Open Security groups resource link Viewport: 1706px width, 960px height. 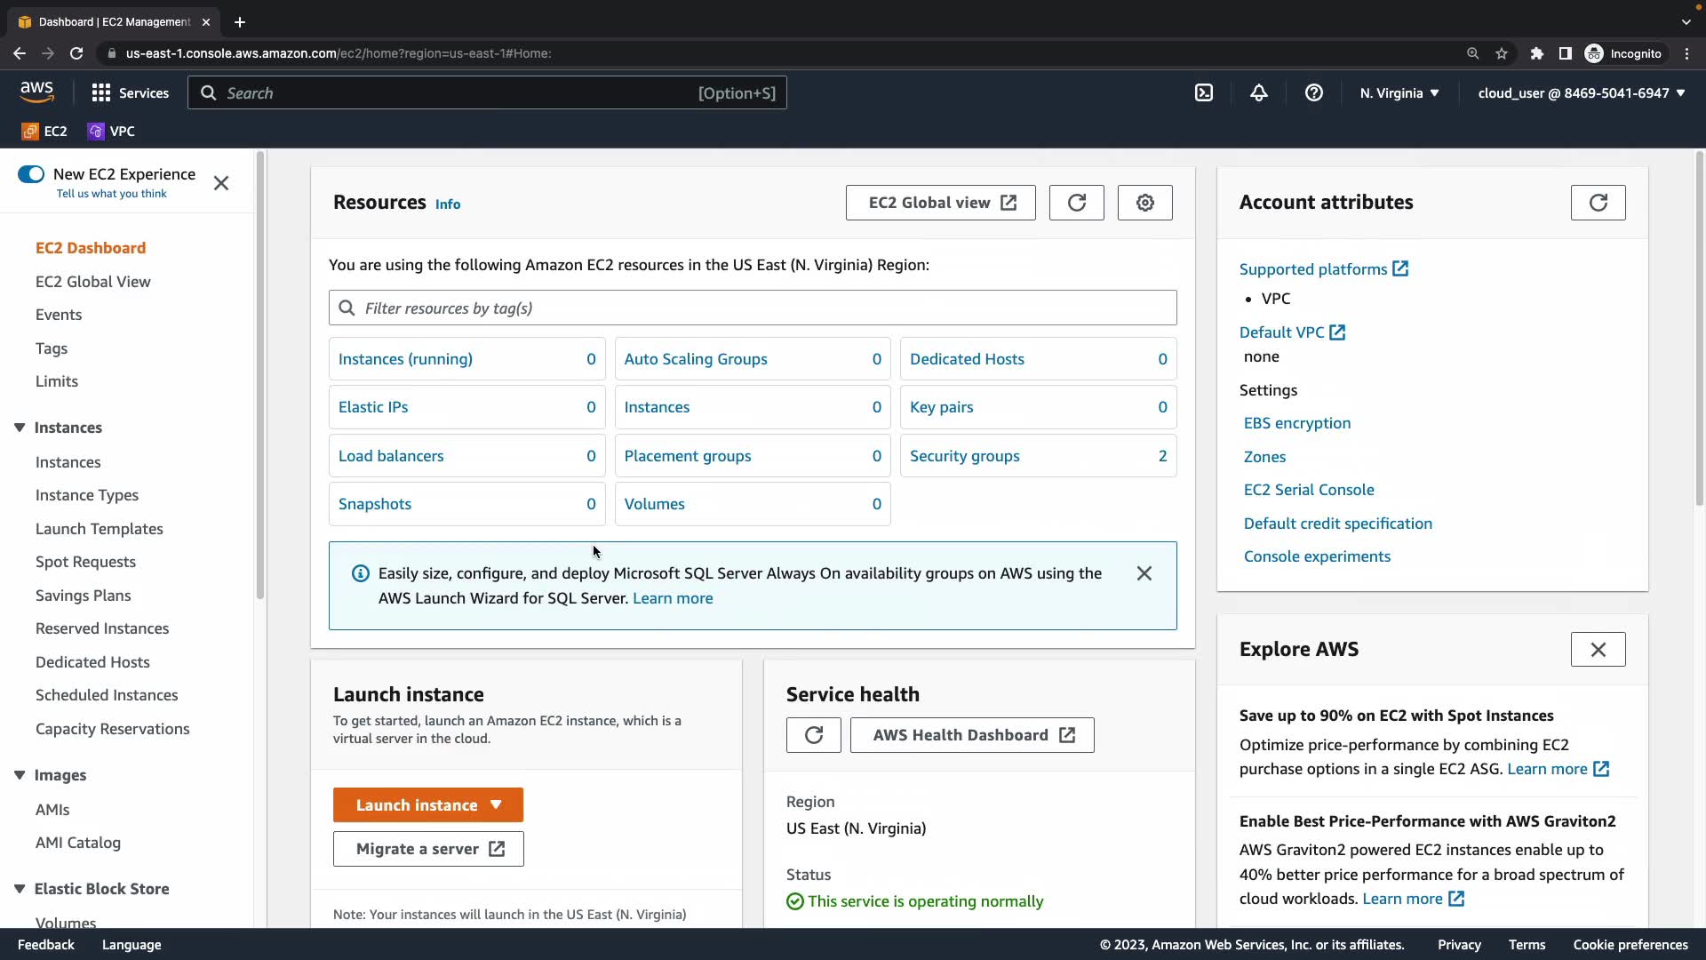click(964, 456)
